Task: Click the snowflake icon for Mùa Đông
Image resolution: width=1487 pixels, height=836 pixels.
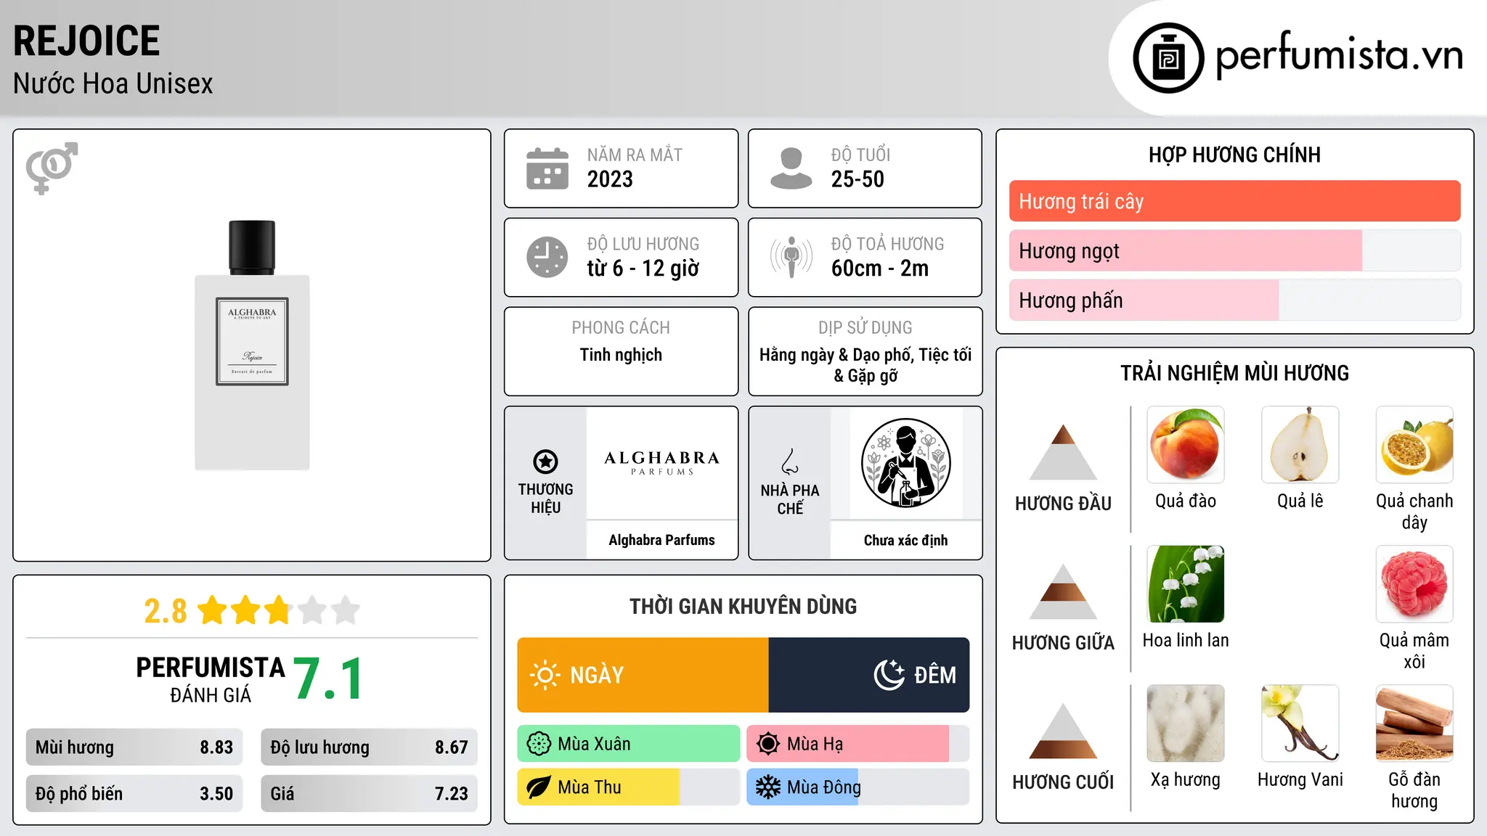Action: click(x=767, y=787)
